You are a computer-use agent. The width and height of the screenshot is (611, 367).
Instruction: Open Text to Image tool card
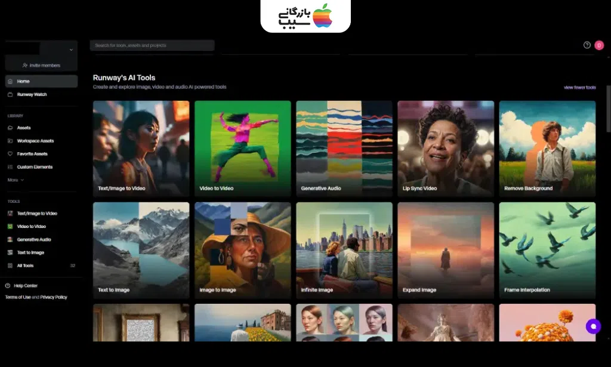[141, 250]
